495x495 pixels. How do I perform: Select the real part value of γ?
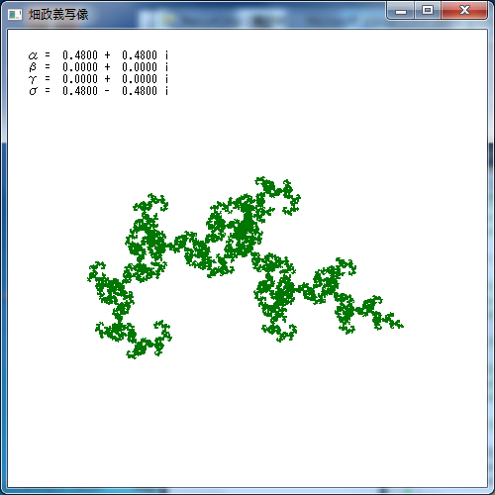tap(80, 79)
